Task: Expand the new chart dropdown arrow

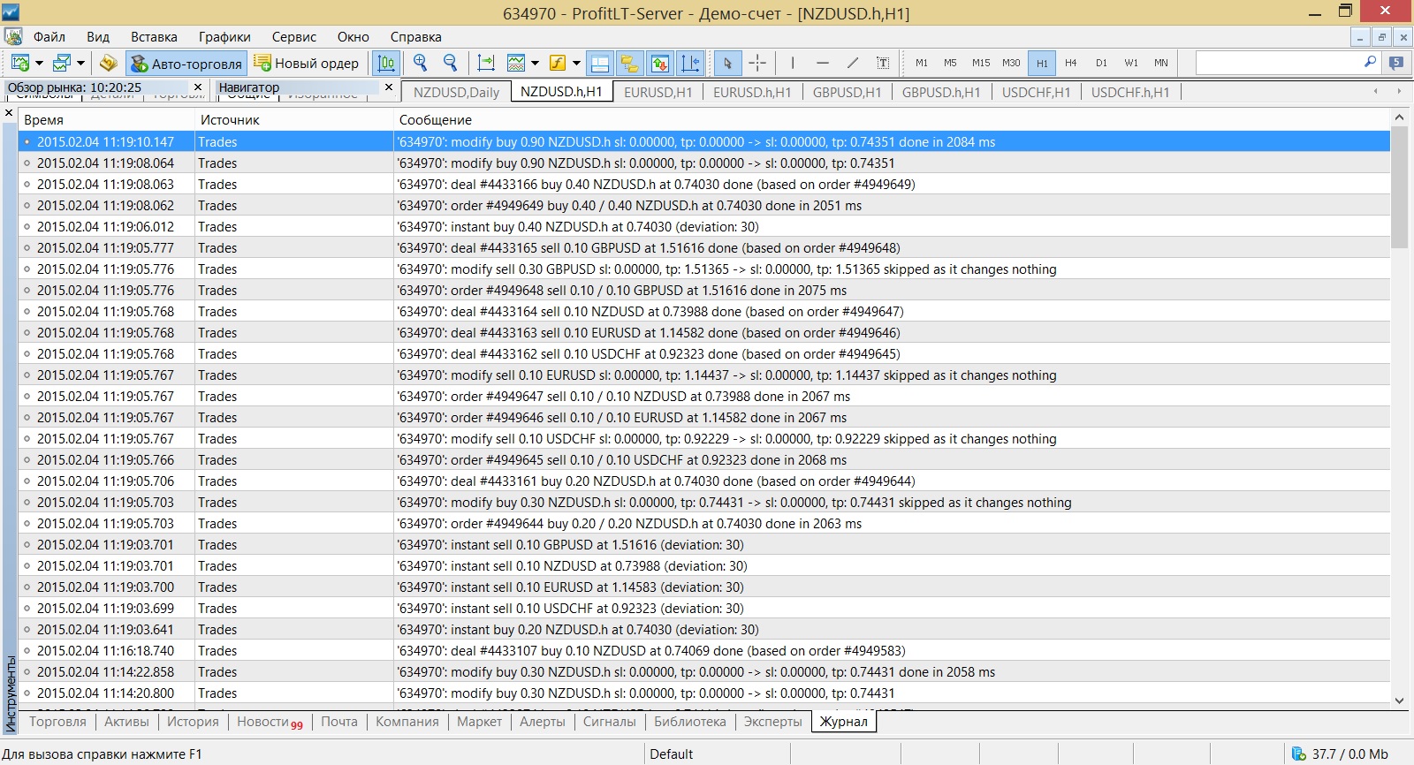Action: coord(39,63)
